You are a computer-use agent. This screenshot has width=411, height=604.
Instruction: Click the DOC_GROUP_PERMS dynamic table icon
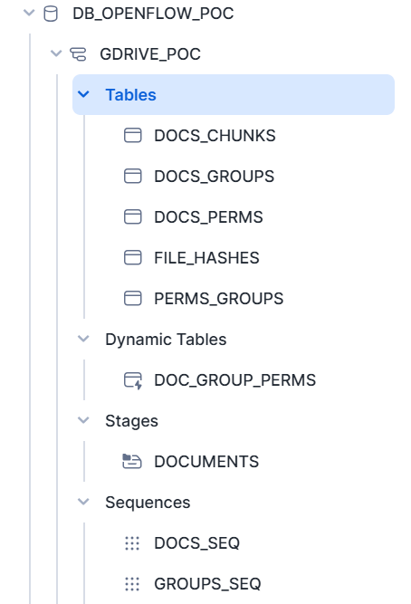[x=133, y=380]
